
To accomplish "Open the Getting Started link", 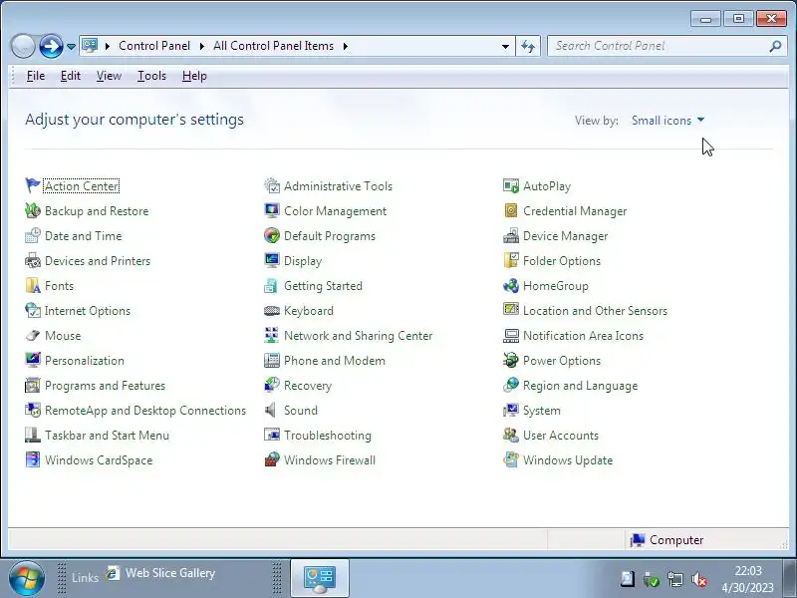I will click(x=323, y=286).
